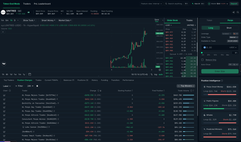Select the 5m chart interval
Image resolution: width=241 pixels, height=142 pixels.
[x=7, y=20]
